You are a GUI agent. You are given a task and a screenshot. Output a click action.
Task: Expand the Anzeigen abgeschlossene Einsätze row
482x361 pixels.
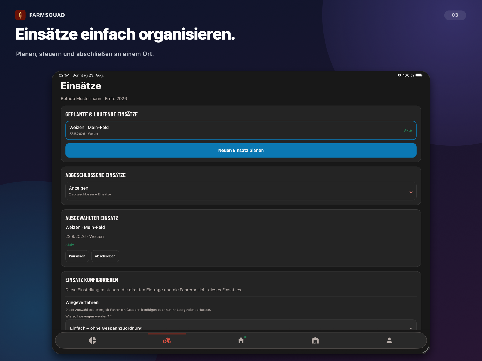(241, 191)
